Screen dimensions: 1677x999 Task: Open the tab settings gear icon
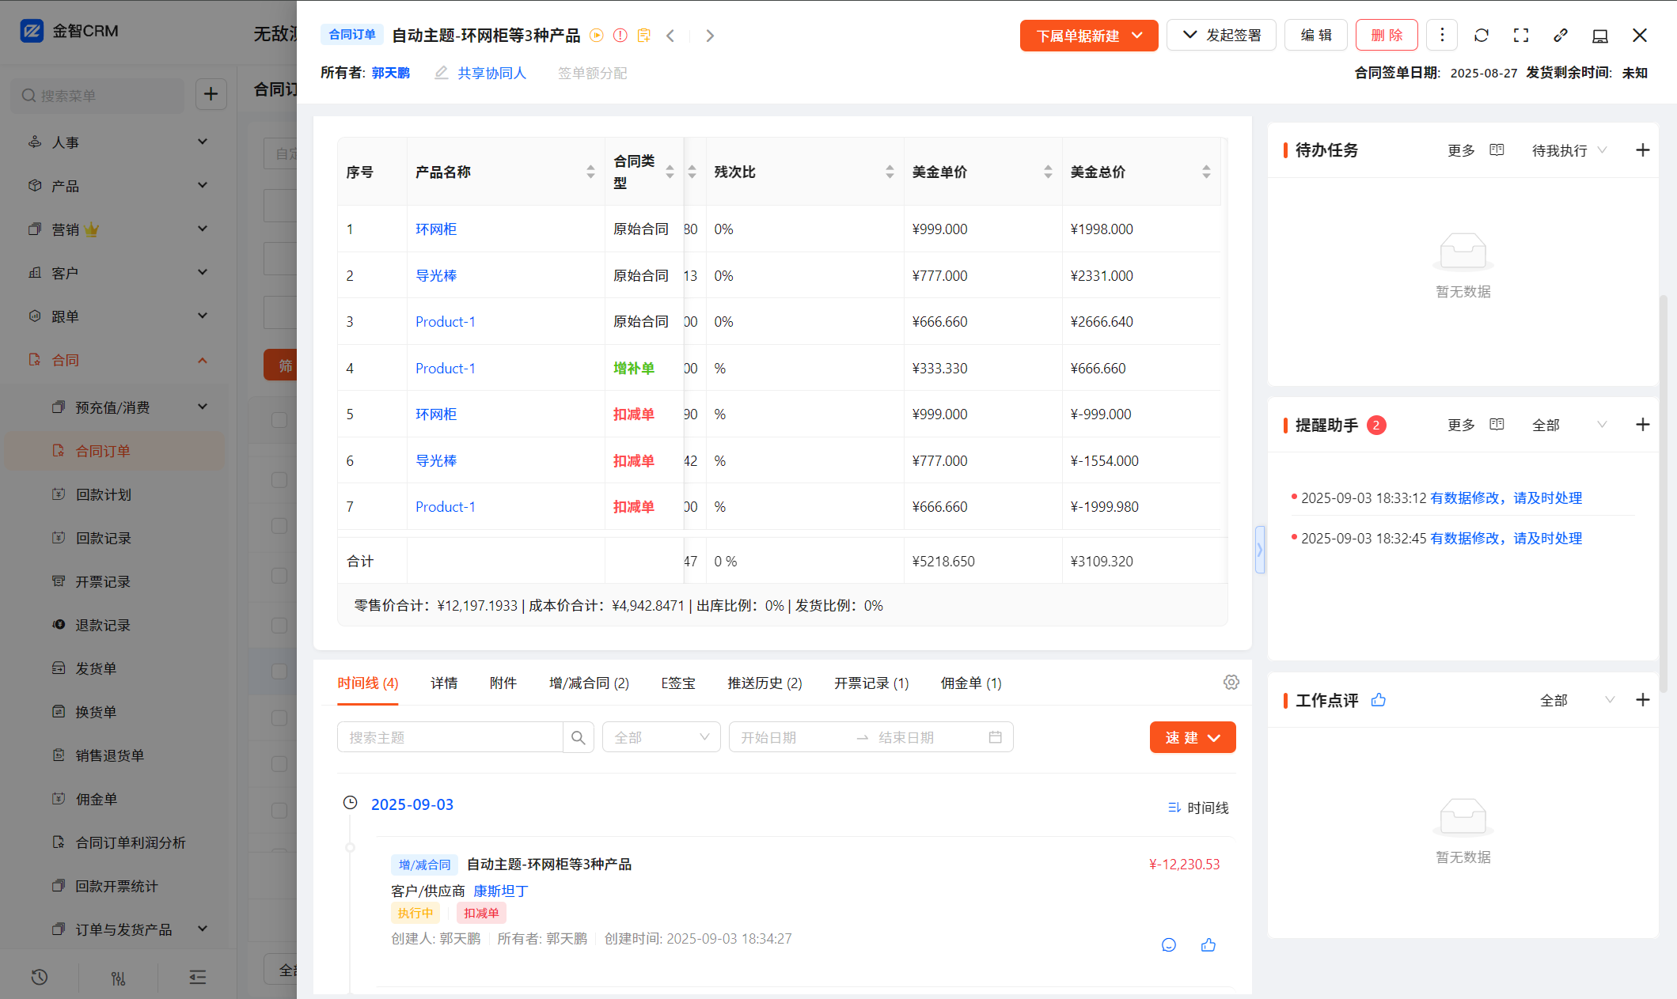pos(1231,682)
